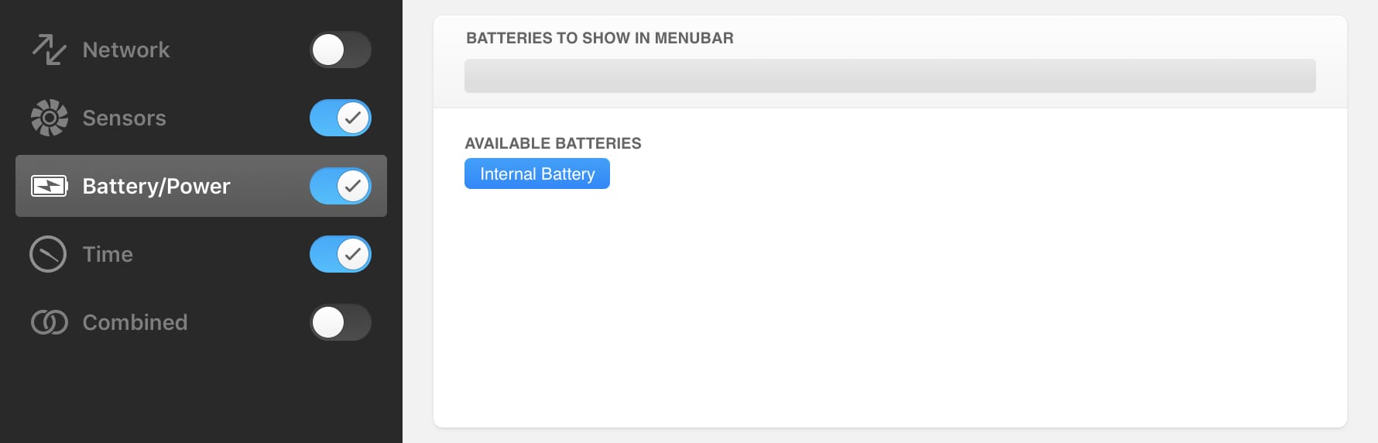Click the blank area below Internal Battery
The width and height of the screenshot is (1378, 443).
coord(890,310)
